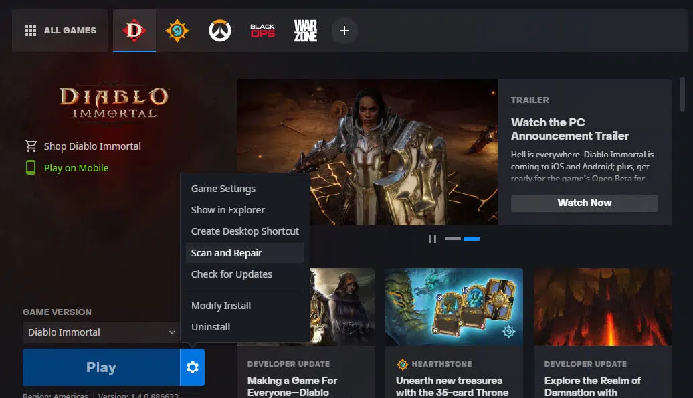This screenshot has width=693, height=398.
Task: Open Unearth new treasures article
Action: tap(452, 387)
